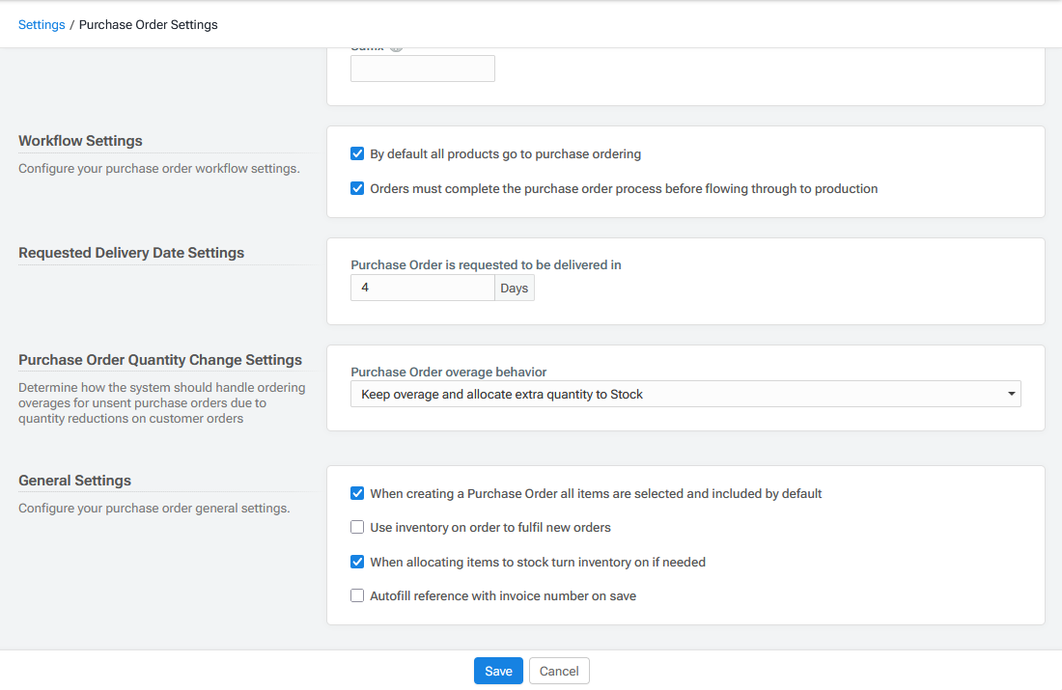This screenshot has height=690, width=1062.
Task: Click the requested delivery days input showing 4
Action: 422,287
